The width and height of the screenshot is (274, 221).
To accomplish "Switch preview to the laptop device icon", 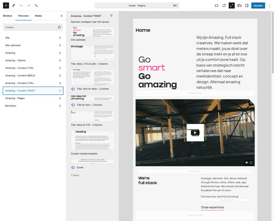I will 216,6.
